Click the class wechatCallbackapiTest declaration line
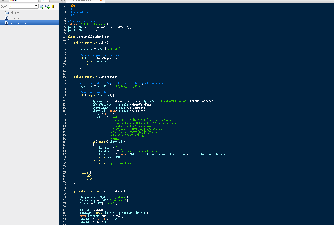Screen dimensions: 334x225 tap(88, 37)
